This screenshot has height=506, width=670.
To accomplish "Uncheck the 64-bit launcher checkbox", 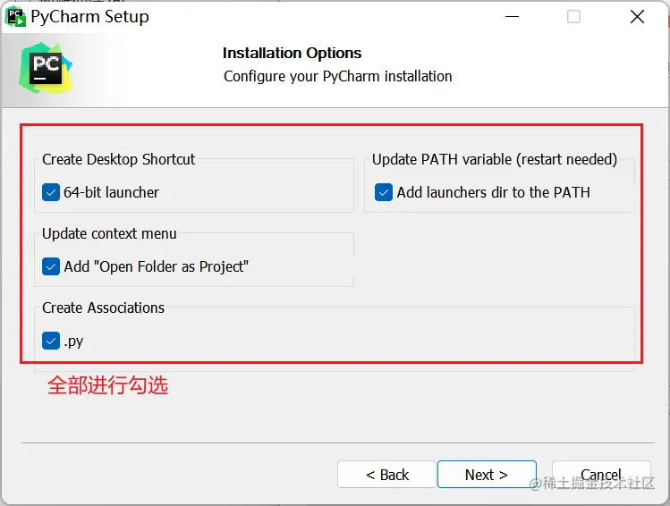I will 51,192.
